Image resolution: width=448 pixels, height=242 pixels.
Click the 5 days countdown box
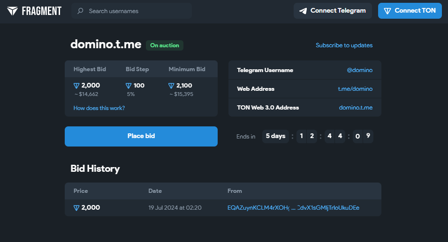[x=275, y=136]
